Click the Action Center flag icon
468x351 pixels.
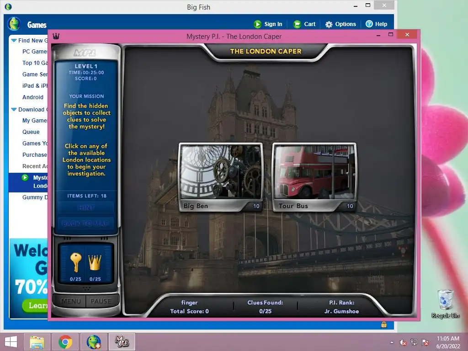pyautogui.click(x=425, y=342)
